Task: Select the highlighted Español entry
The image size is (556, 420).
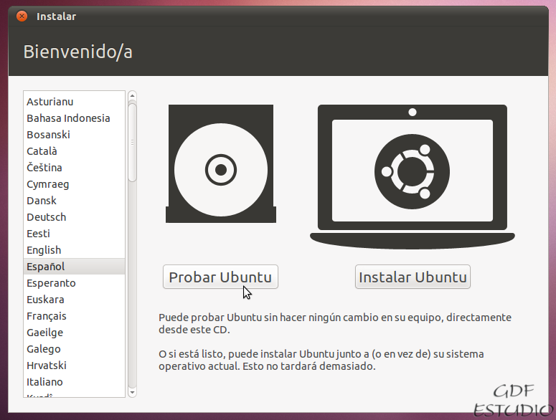Action: point(74,267)
